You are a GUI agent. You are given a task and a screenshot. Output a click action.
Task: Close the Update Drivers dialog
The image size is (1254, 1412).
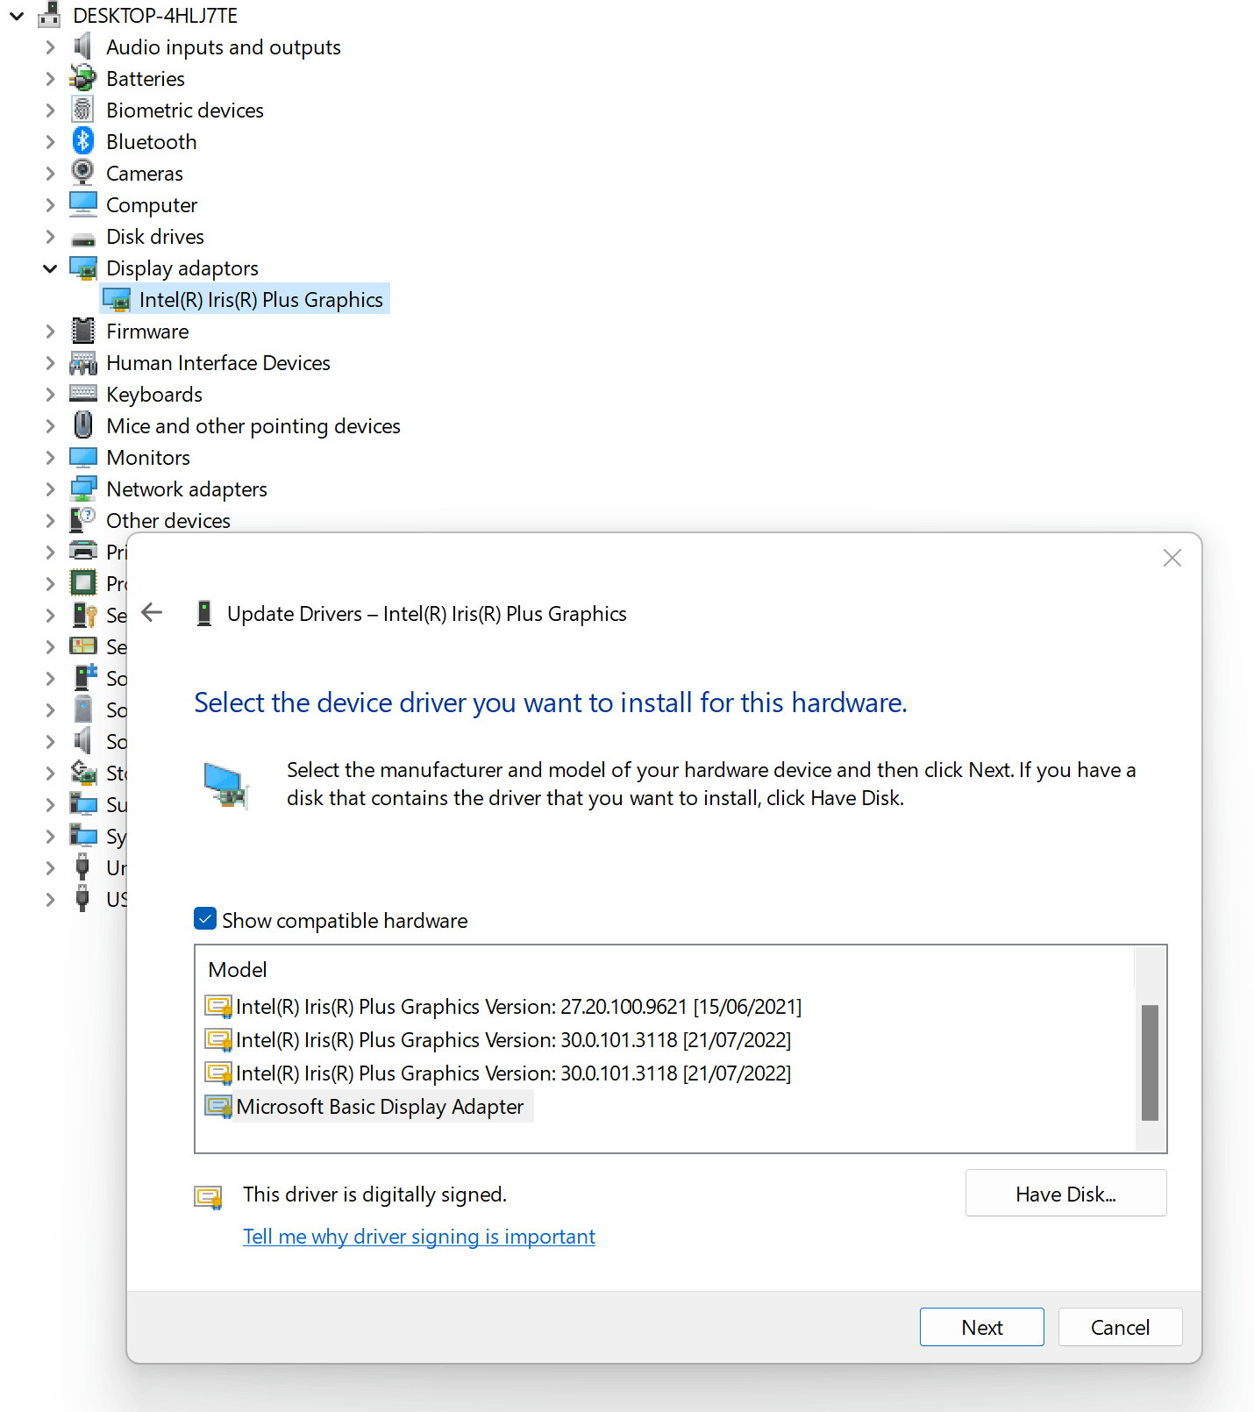[1172, 558]
